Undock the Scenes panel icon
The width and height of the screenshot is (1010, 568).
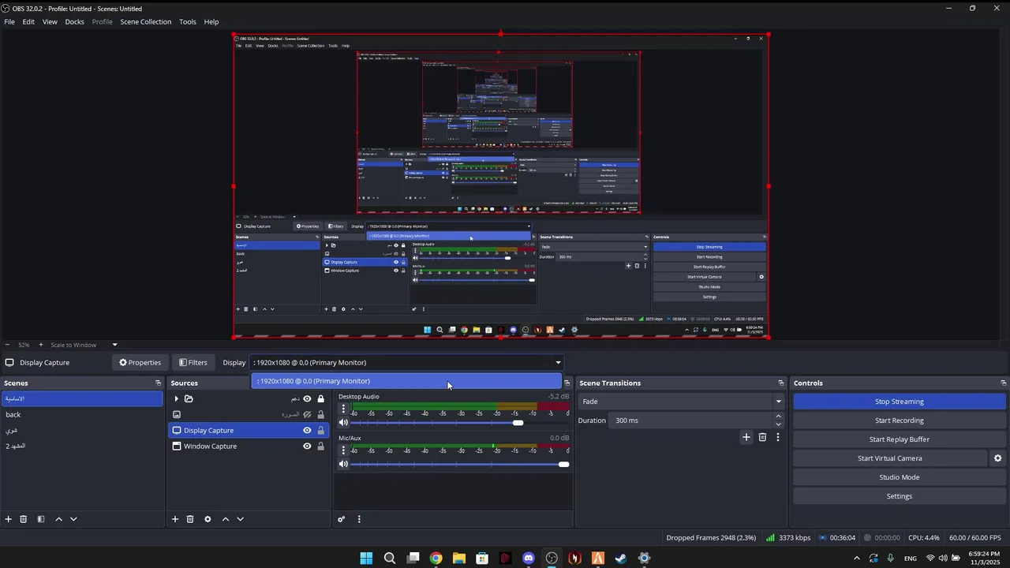[158, 383]
